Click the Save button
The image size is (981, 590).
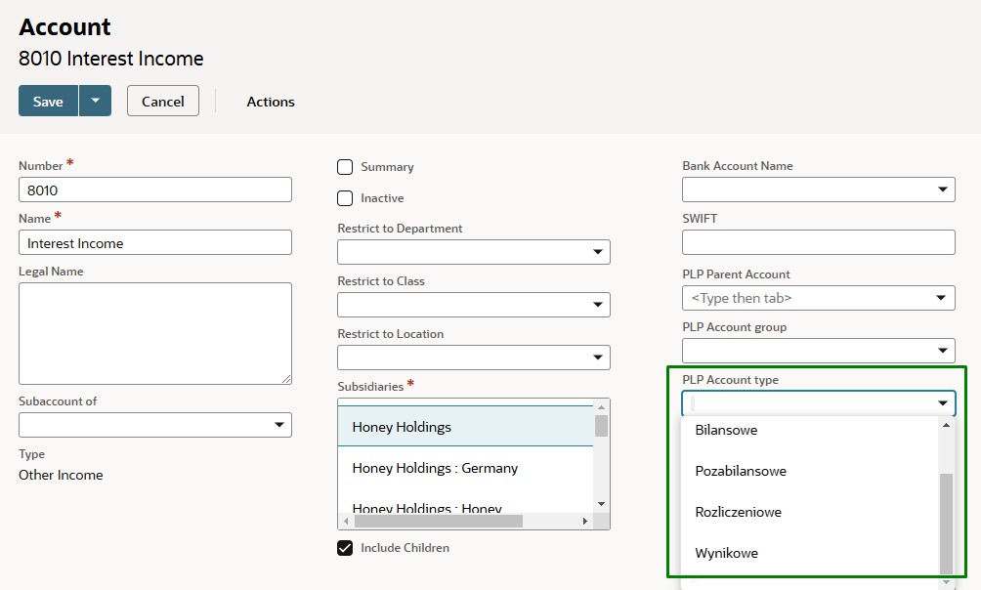click(48, 102)
